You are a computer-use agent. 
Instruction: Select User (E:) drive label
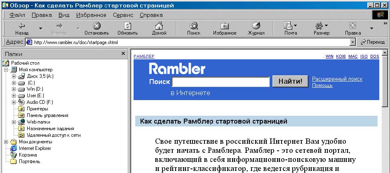point(36,96)
